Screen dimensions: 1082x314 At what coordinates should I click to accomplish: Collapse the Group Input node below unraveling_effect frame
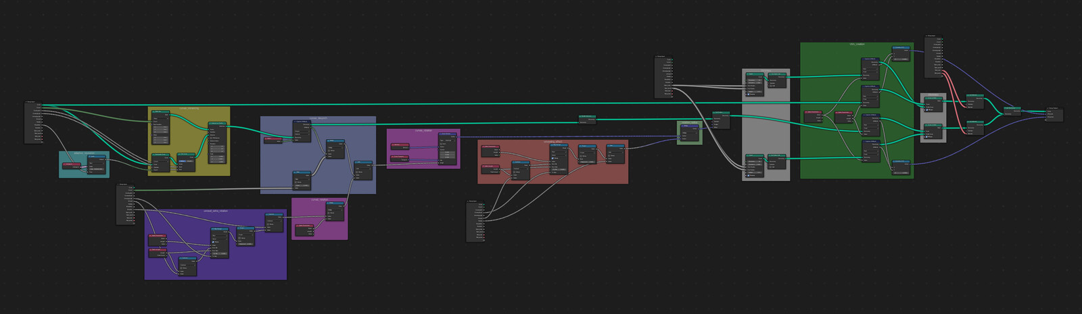click(x=469, y=201)
